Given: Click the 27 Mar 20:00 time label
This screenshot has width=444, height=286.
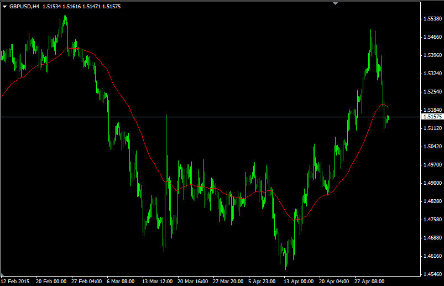Looking at the screenshot, I should pyautogui.click(x=228, y=282).
